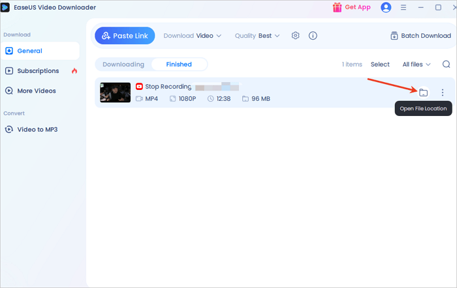Click the General download icon in sidebar

click(x=9, y=51)
